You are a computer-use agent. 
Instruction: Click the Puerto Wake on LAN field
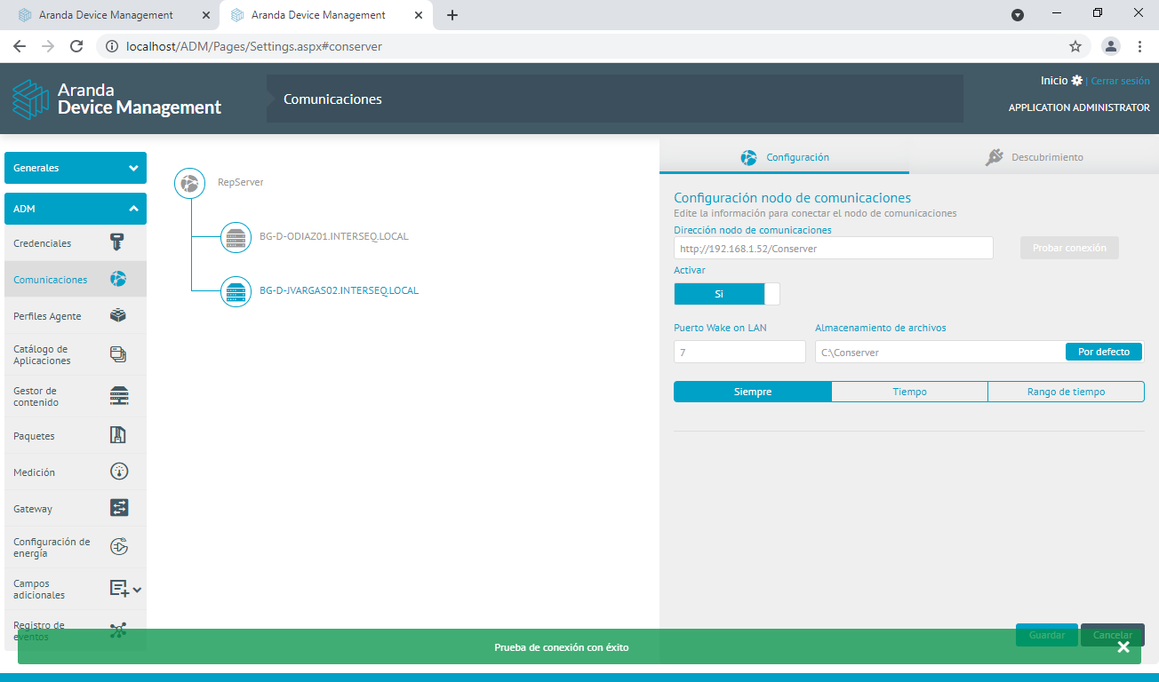point(739,353)
